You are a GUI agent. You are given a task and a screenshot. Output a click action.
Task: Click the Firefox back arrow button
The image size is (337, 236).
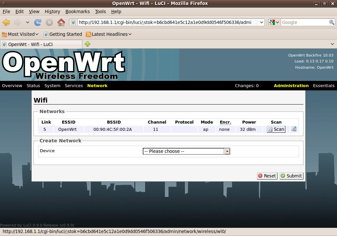[x=6, y=22]
